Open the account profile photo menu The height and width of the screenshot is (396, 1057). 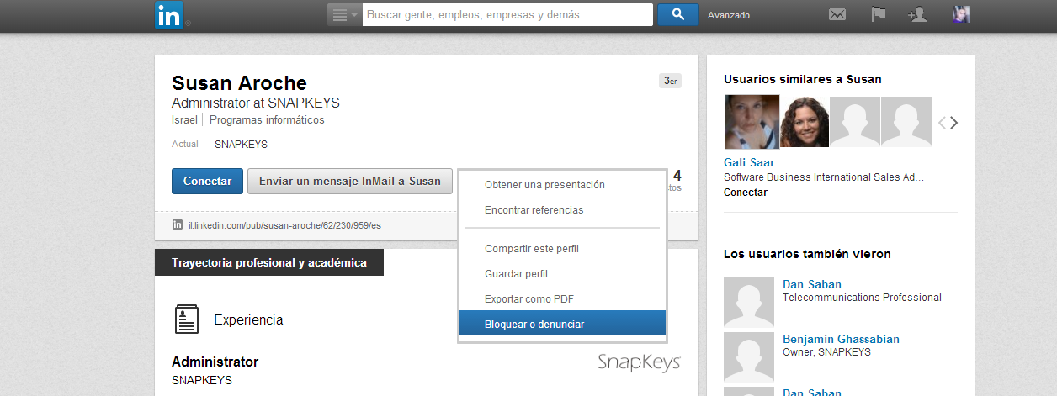coord(961,14)
